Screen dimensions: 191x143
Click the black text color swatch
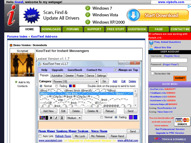click(47, 118)
